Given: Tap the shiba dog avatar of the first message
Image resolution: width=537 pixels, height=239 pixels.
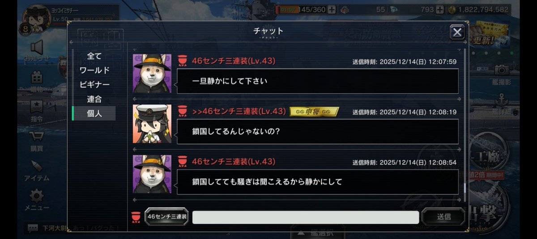Looking at the screenshot, I should 152,73.
